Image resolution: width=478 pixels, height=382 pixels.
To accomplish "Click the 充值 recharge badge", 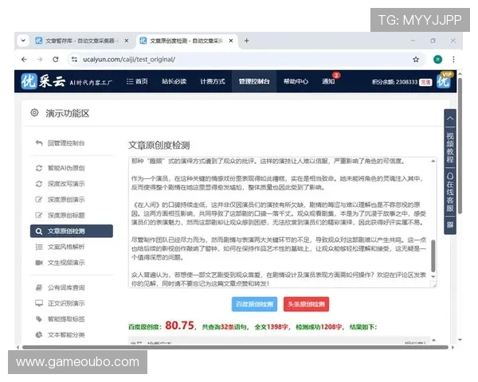I will [425, 82].
